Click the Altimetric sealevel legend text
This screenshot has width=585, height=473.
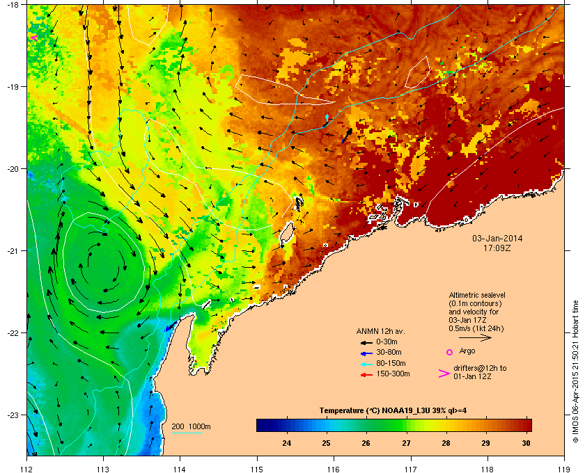click(x=477, y=295)
